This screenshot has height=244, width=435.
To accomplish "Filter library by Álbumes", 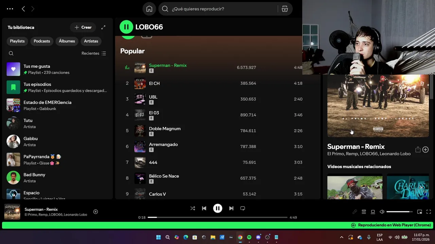I will pyautogui.click(x=67, y=41).
